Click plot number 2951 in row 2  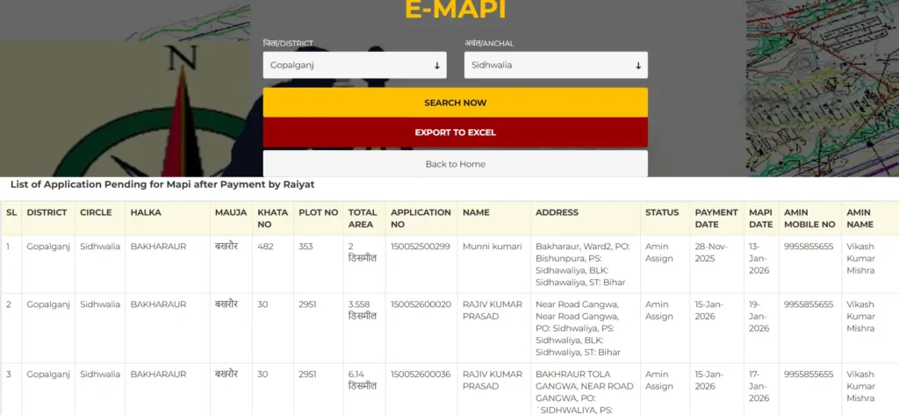click(x=307, y=304)
